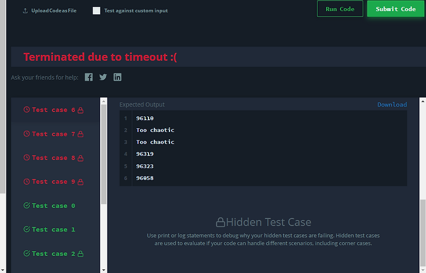This screenshot has width=426, height=273.
Task: Click the test case list scrollbar thumb
Action: tap(103, 154)
